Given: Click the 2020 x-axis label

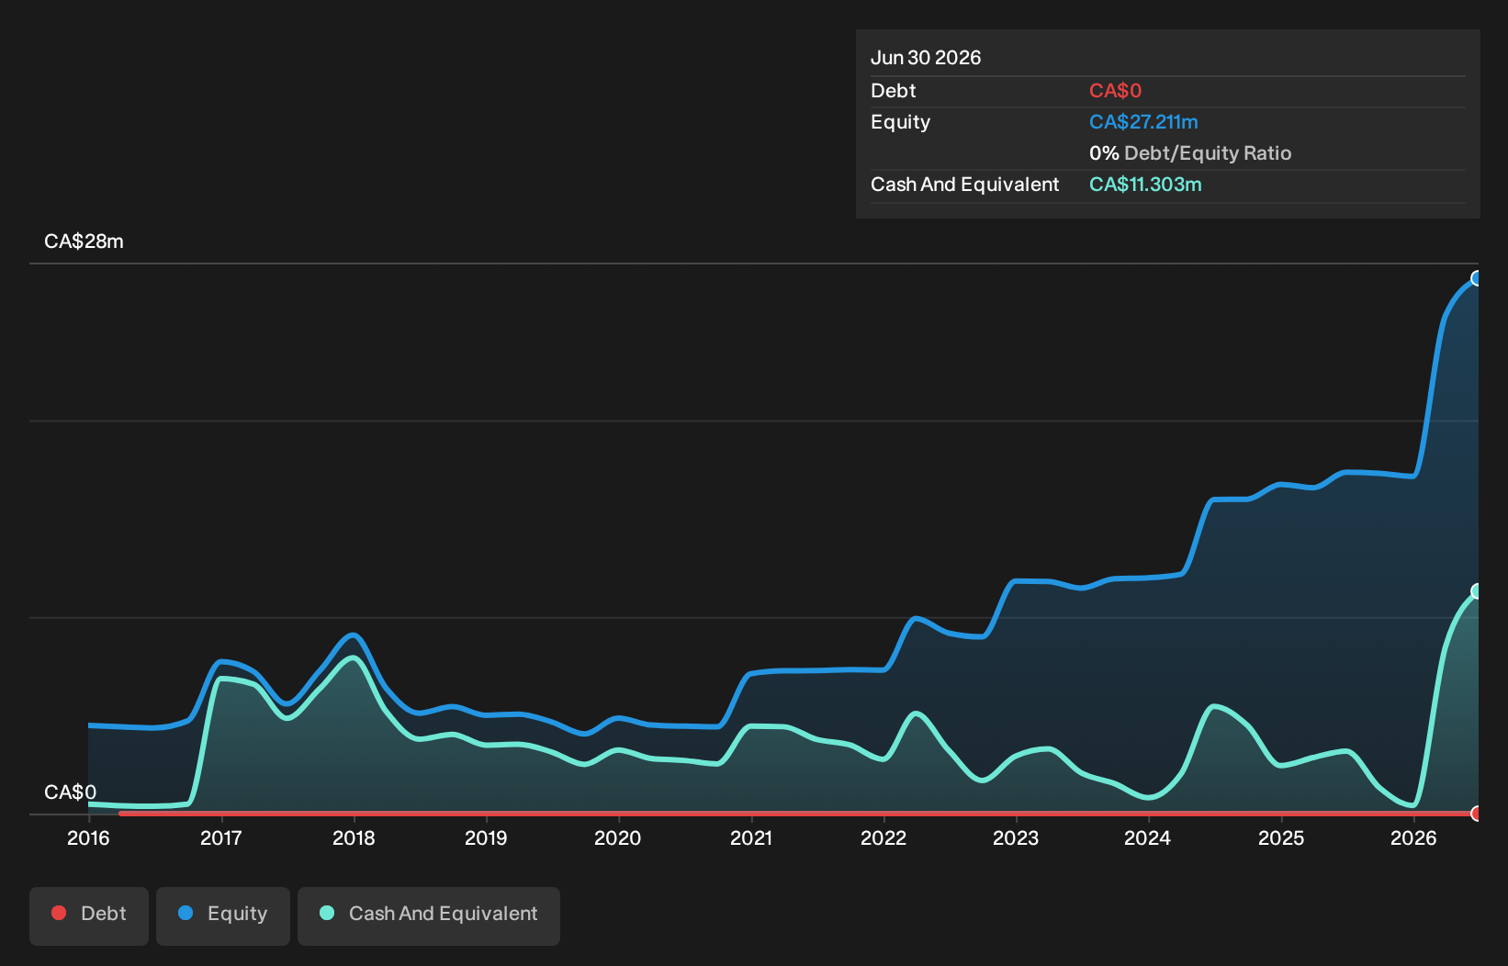Looking at the screenshot, I should pos(618,838).
